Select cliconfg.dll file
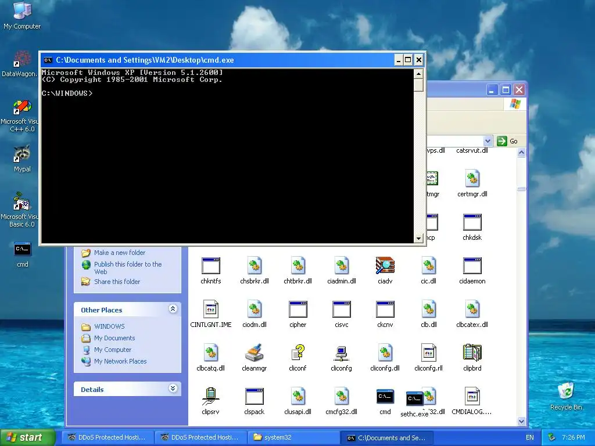This screenshot has height=446, width=595. tap(385, 358)
